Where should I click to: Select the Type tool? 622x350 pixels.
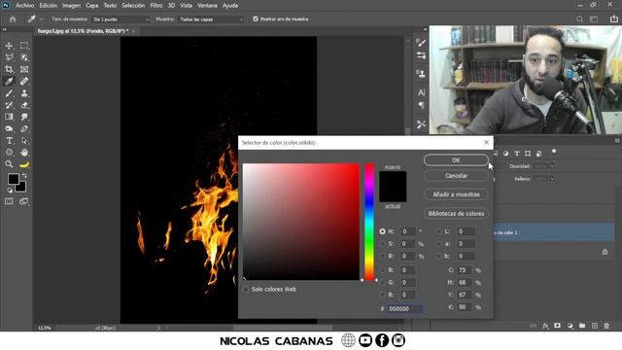[x=9, y=140]
